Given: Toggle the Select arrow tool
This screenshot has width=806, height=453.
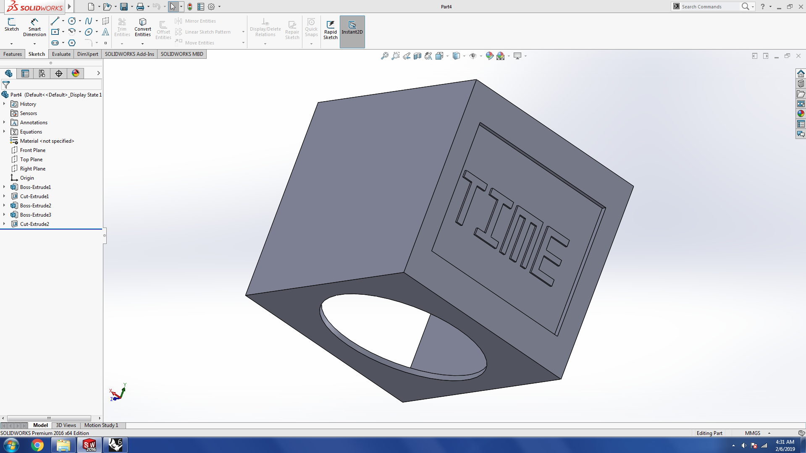Looking at the screenshot, I should (173, 7).
